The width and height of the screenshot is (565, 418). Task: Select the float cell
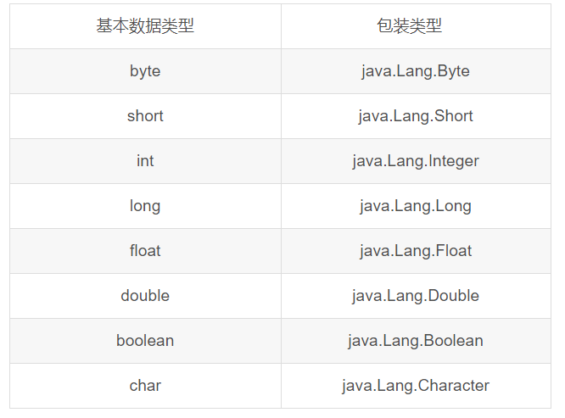click(145, 251)
